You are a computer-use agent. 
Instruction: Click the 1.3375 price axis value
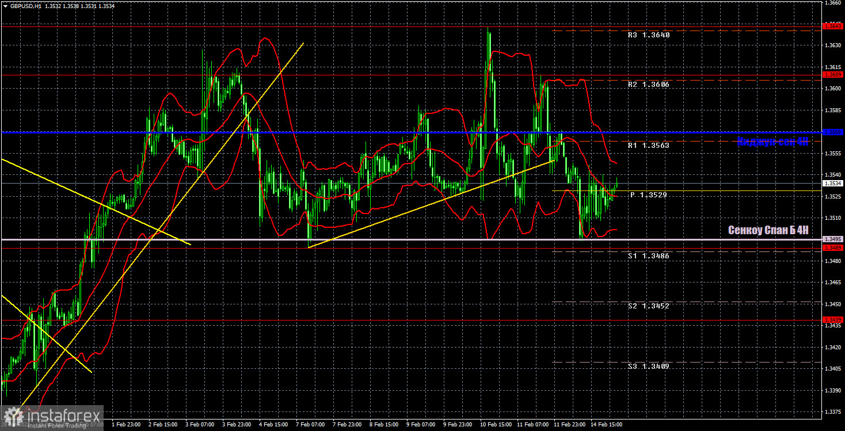pos(833,412)
